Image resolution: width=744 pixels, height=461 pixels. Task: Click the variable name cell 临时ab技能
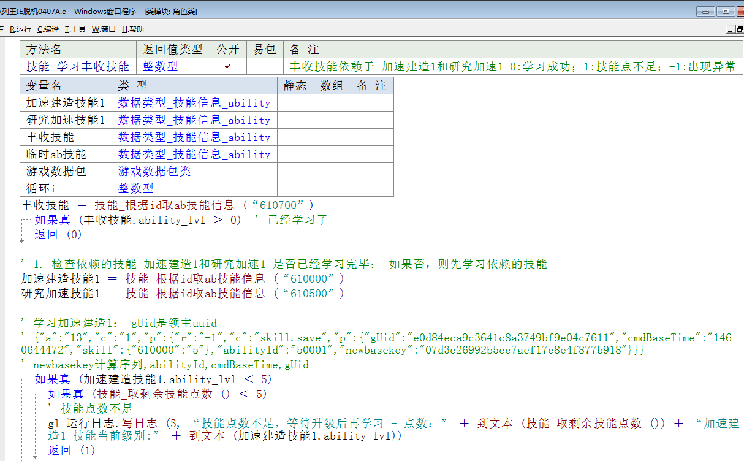56,154
